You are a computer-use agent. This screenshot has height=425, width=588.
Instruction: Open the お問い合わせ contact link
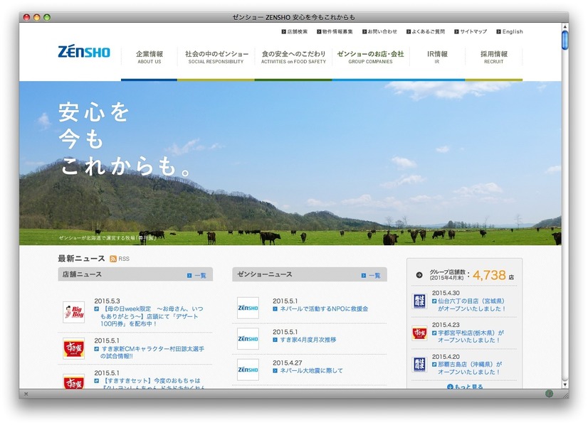pyautogui.click(x=379, y=32)
